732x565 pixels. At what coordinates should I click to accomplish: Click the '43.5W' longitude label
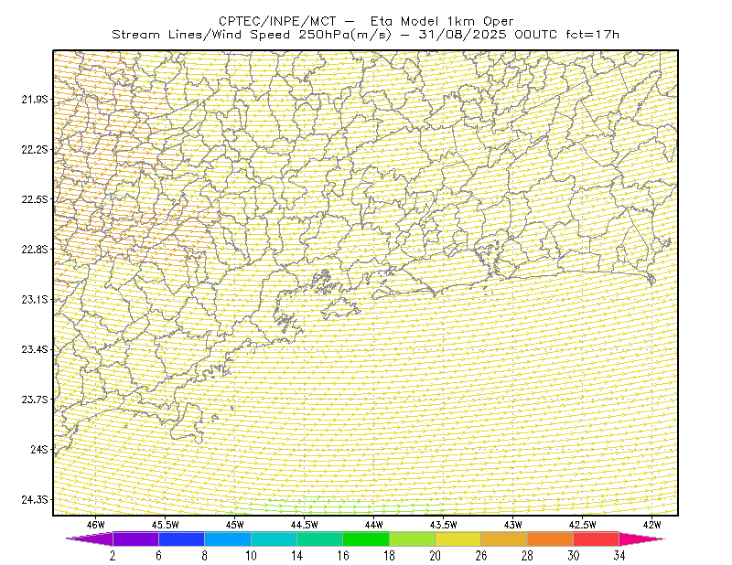444,525
